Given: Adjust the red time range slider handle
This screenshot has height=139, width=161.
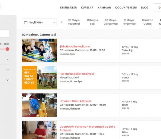Looking at the screenshot, I should pyautogui.click(x=8, y=49).
